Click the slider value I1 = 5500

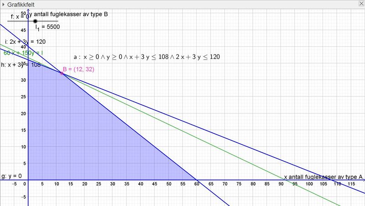48,27
